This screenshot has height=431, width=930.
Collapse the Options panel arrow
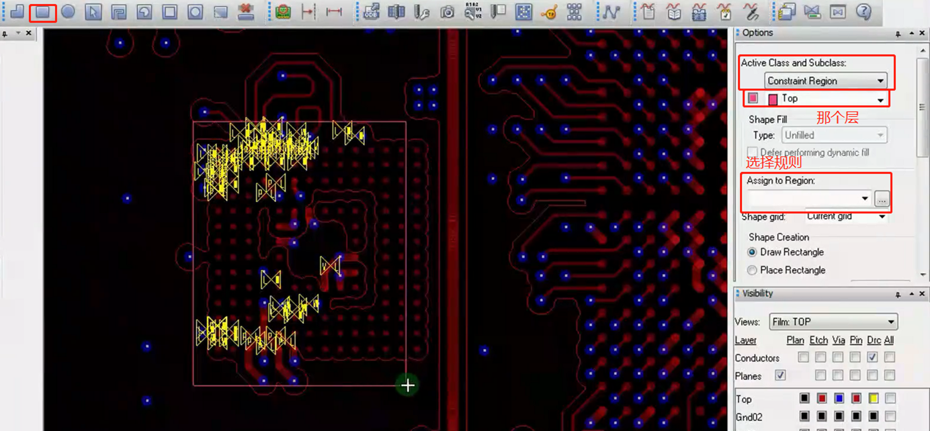[x=911, y=34]
